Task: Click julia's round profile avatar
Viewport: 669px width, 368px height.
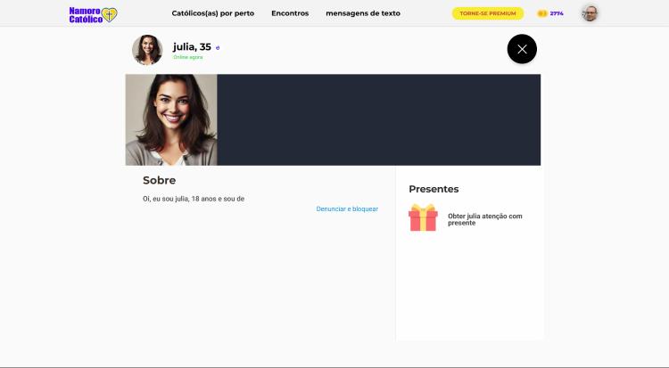Action: [x=147, y=50]
